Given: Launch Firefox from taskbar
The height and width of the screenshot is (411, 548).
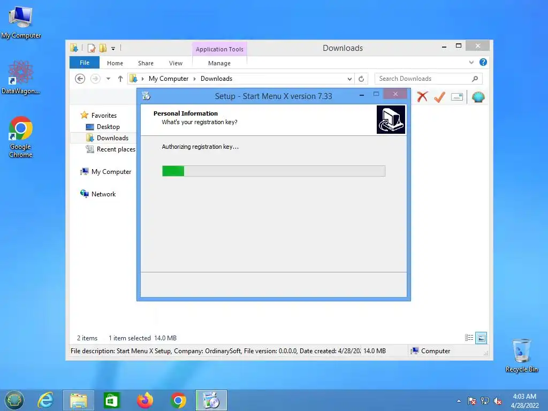Looking at the screenshot, I should pyautogui.click(x=145, y=400).
